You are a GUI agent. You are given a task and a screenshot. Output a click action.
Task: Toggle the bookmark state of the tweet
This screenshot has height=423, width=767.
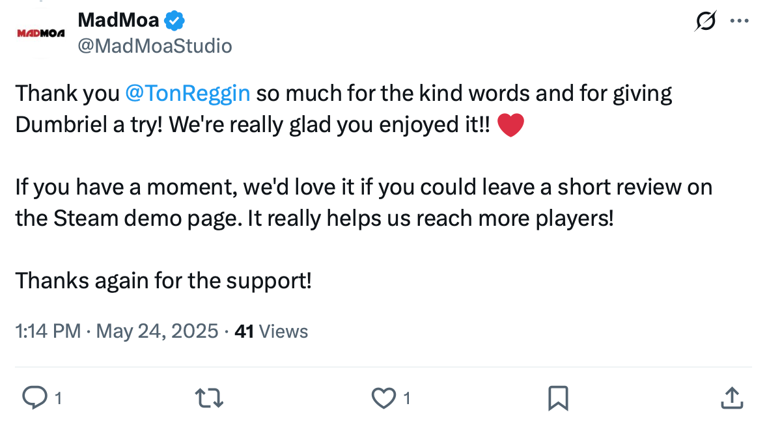pos(559,395)
